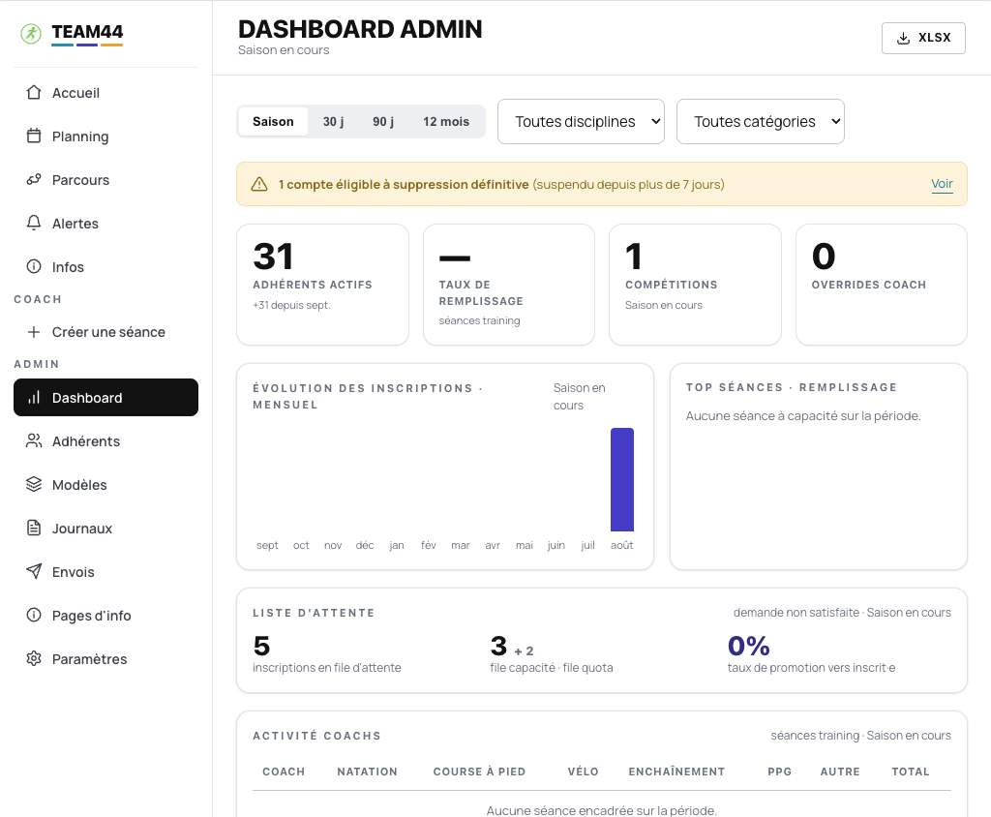
Task: Open the Envois page
Action: coord(106,572)
